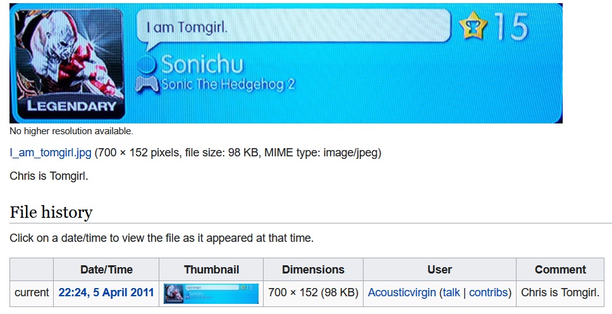Click the Sonichu username text in image
Screen dimensions: 612x314
[202, 63]
